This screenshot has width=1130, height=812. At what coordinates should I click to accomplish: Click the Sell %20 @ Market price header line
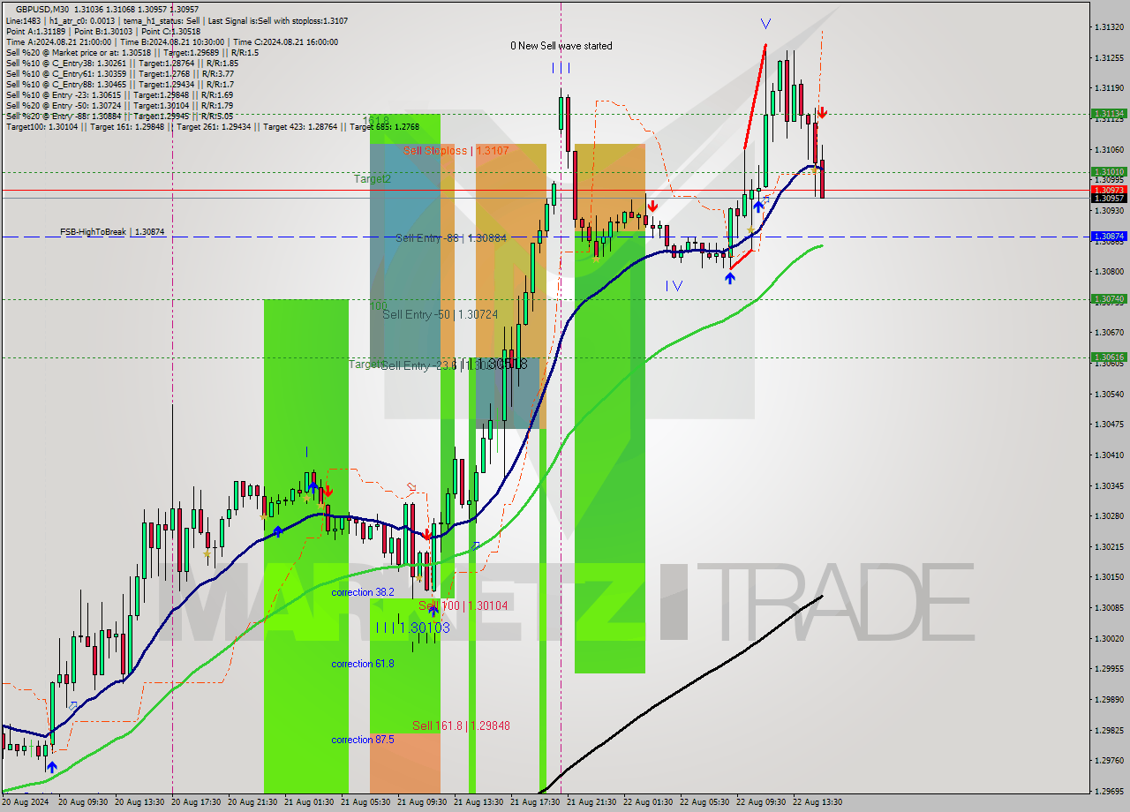point(132,53)
